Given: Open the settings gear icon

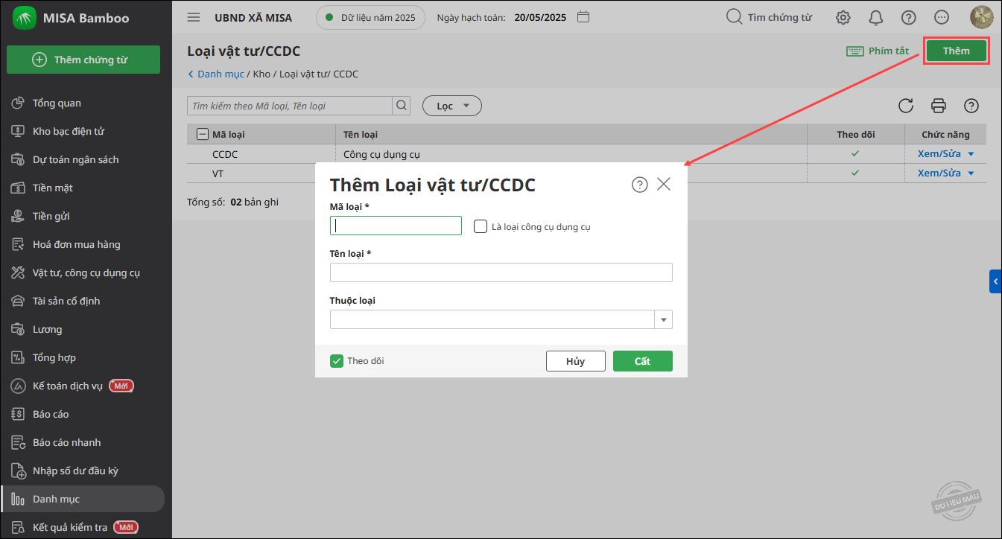Looking at the screenshot, I should 843,17.
